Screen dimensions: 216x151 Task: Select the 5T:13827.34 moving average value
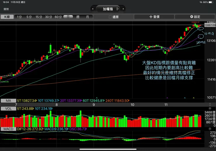pos(27,101)
